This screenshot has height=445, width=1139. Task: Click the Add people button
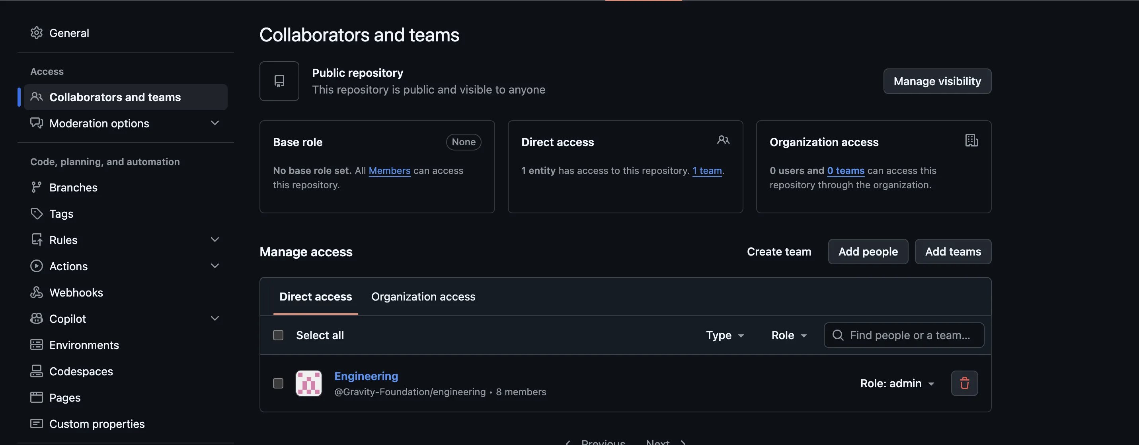(868, 251)
